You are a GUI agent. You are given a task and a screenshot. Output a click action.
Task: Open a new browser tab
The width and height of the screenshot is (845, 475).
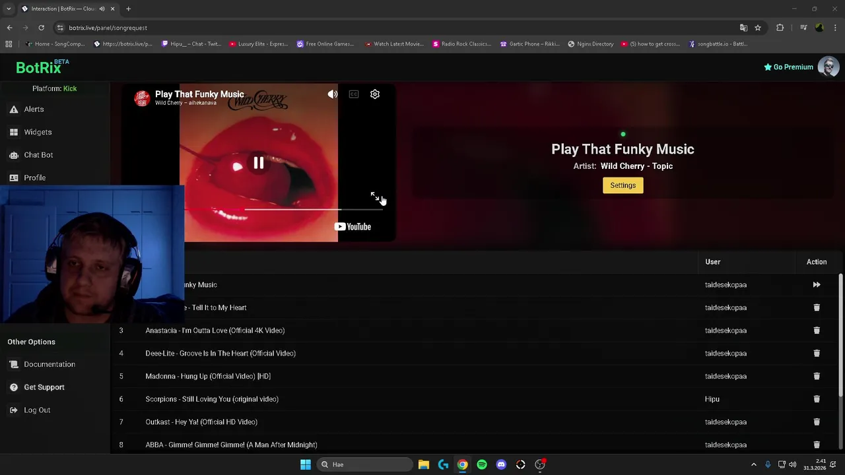128,9
